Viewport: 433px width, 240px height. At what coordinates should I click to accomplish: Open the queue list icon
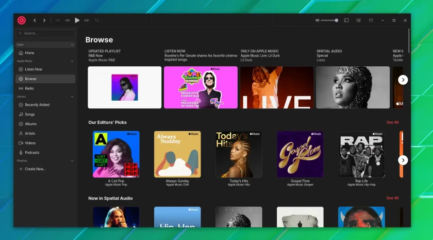358,21
